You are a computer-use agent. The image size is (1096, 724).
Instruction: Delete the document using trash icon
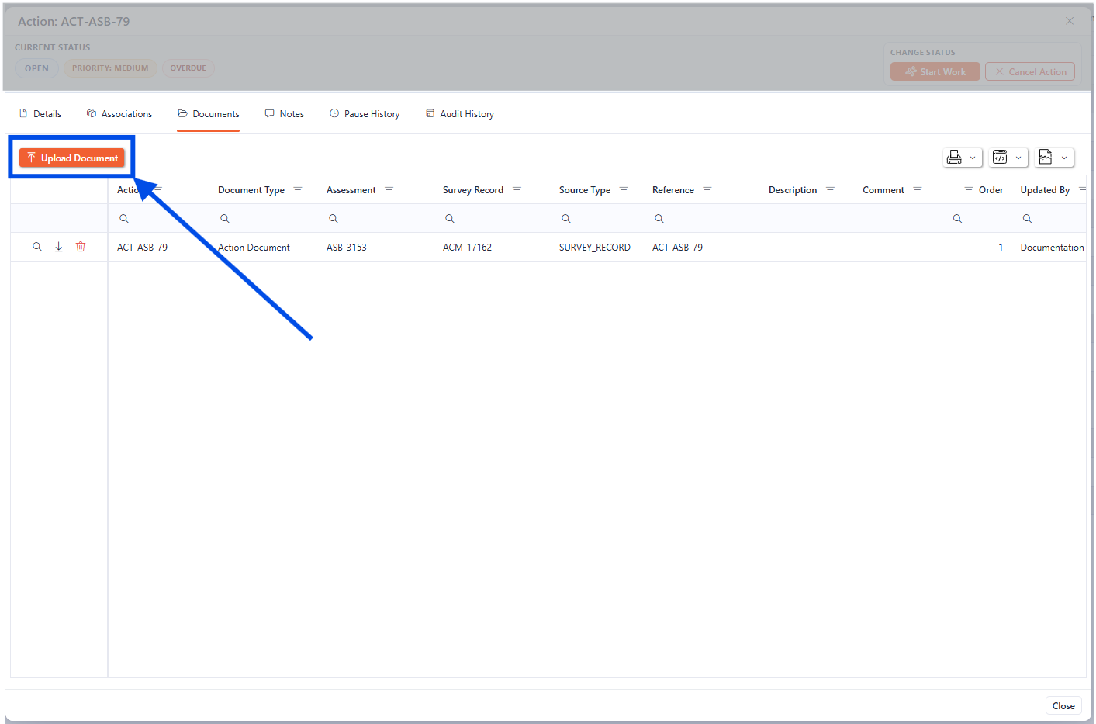point(81,246)
